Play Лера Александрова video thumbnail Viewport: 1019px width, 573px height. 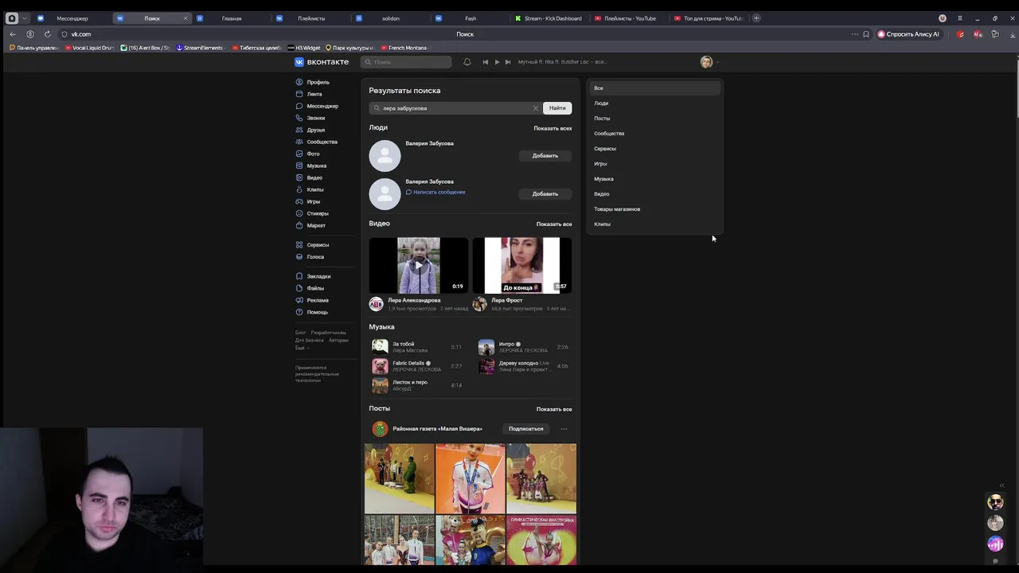tap(419, 265)
